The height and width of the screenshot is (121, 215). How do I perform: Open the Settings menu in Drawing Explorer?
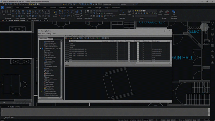49,34
